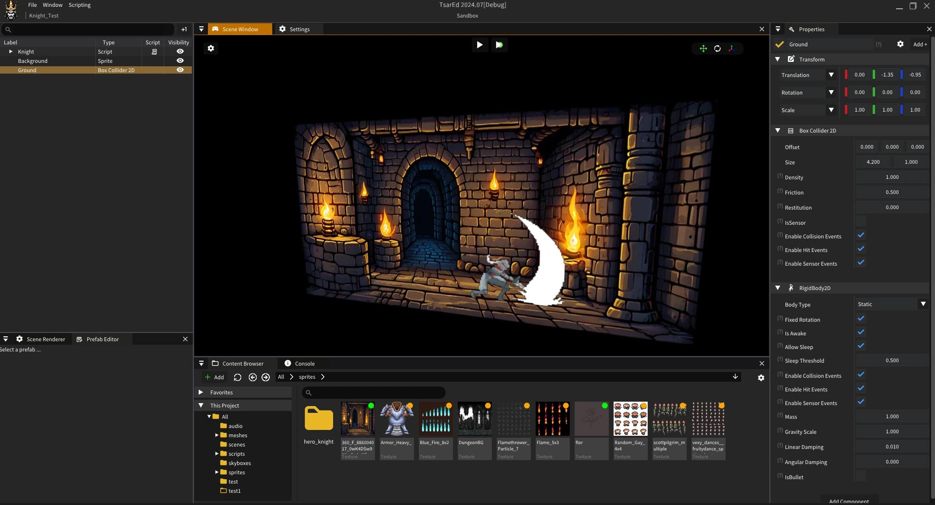Hide the Background sprite visibility
The width and height of the screenshot is (935, 505).
click(x=180, y=61)
